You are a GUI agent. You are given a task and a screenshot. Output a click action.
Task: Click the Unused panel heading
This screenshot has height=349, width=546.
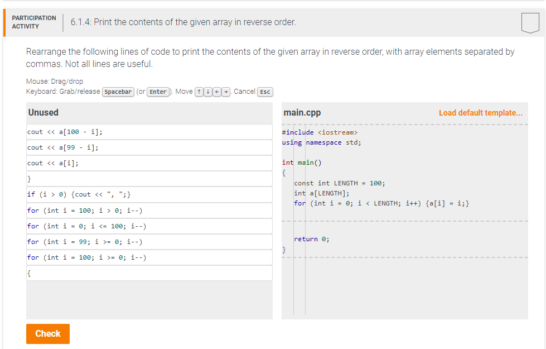pos(43,113)
